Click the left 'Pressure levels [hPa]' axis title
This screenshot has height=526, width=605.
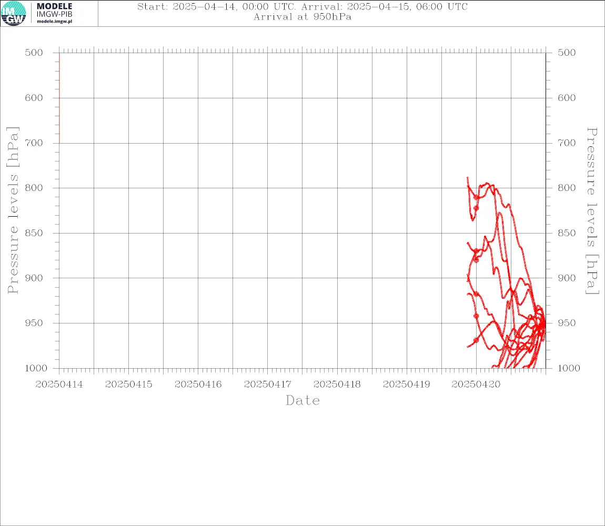click(x=13, y=210)
